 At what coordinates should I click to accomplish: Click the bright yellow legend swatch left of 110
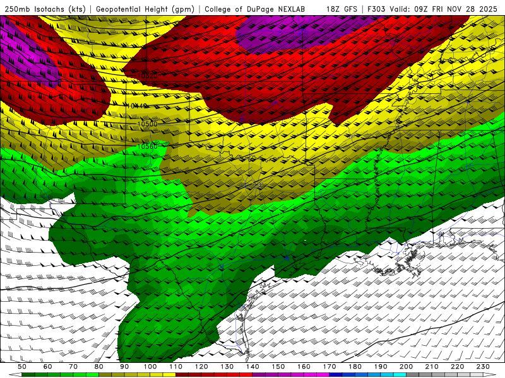pos(169,375)
